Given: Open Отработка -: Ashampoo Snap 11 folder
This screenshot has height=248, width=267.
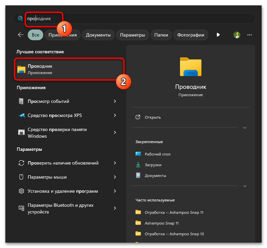Looking at the screenshot, I should point(174,212).
